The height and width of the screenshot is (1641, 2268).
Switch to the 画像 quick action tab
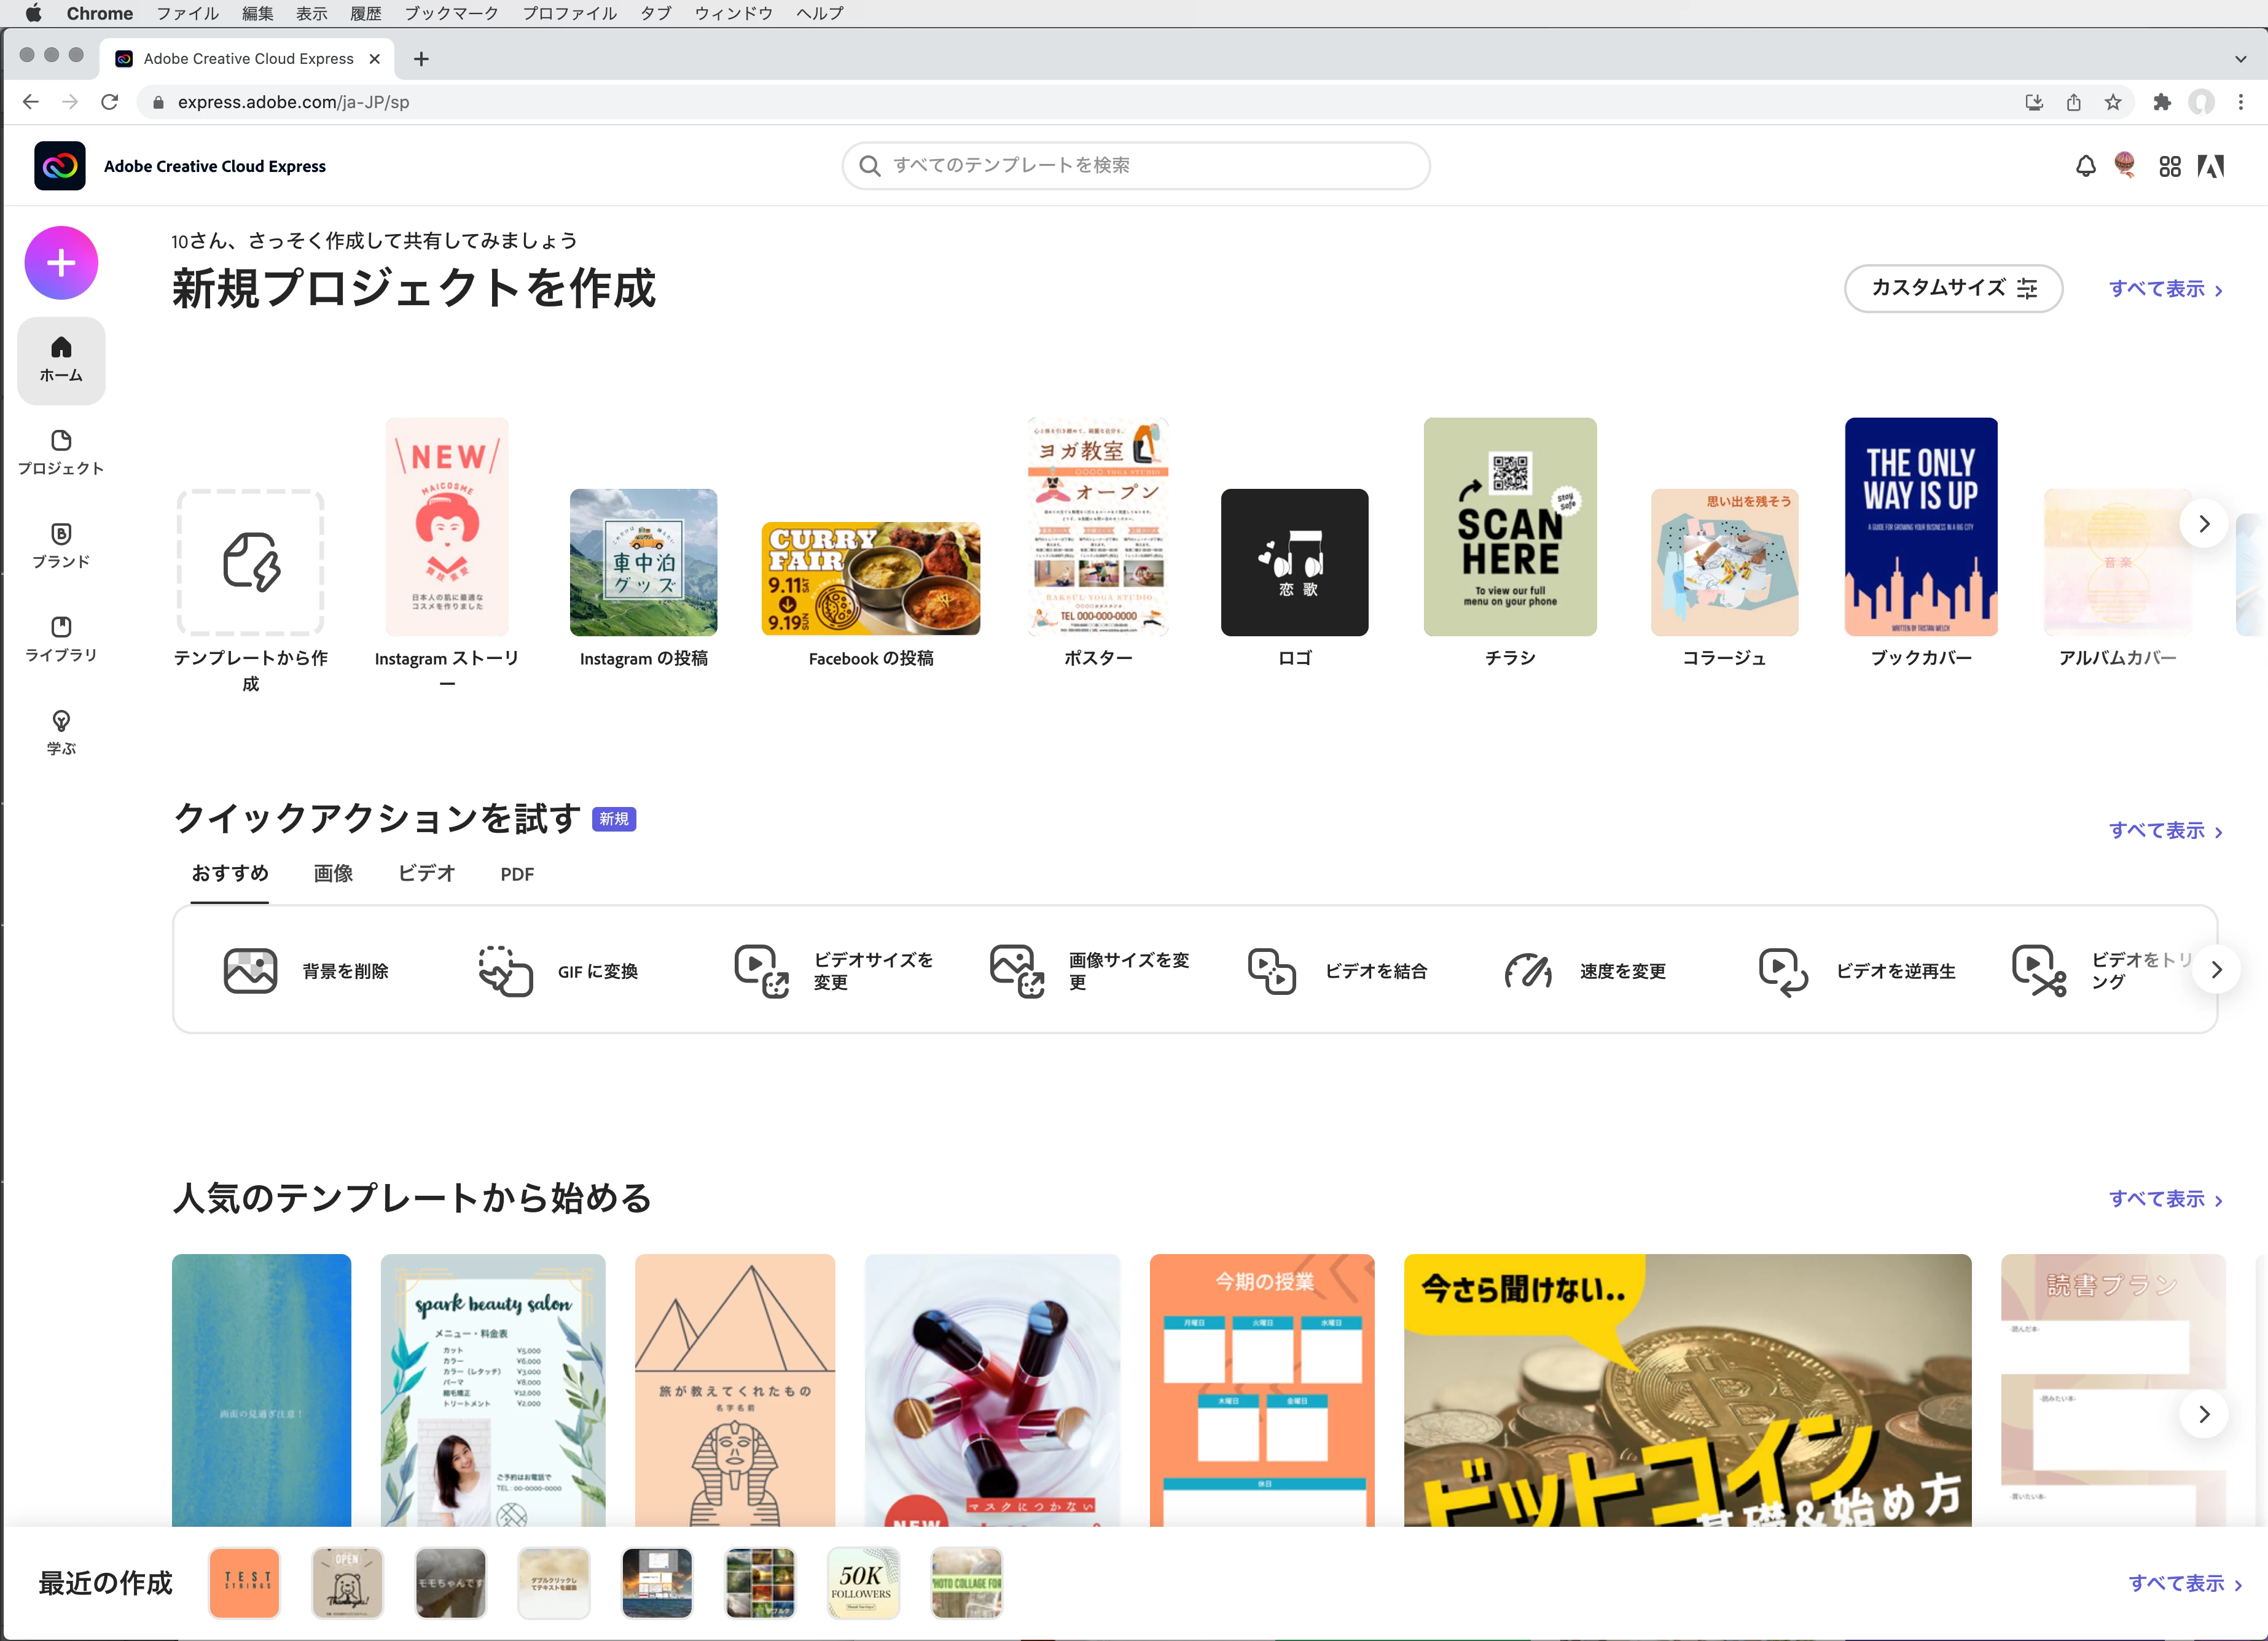333,873
